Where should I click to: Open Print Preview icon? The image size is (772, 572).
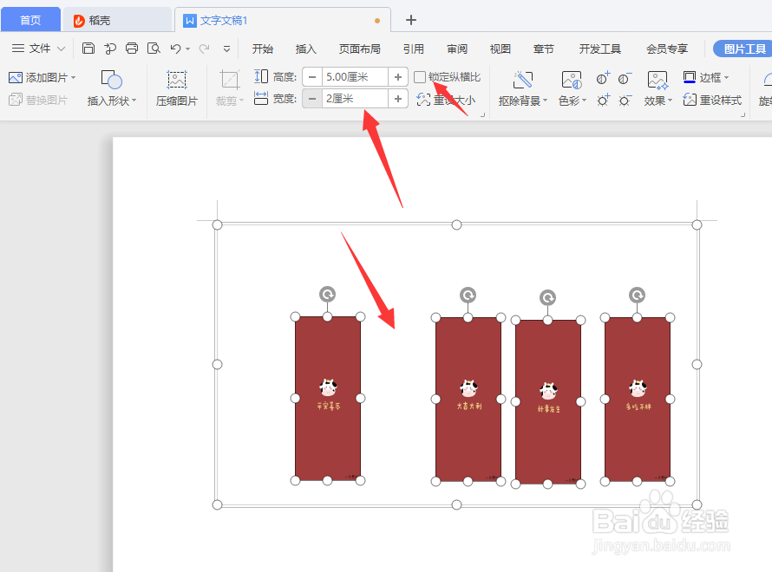[154, 49]
